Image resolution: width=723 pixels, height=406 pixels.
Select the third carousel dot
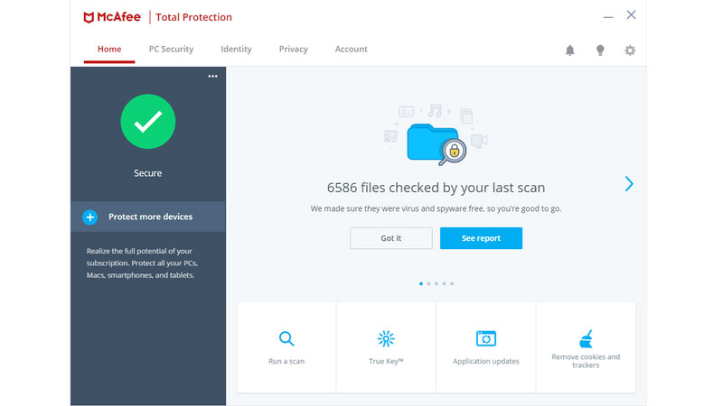coord(437,283)
